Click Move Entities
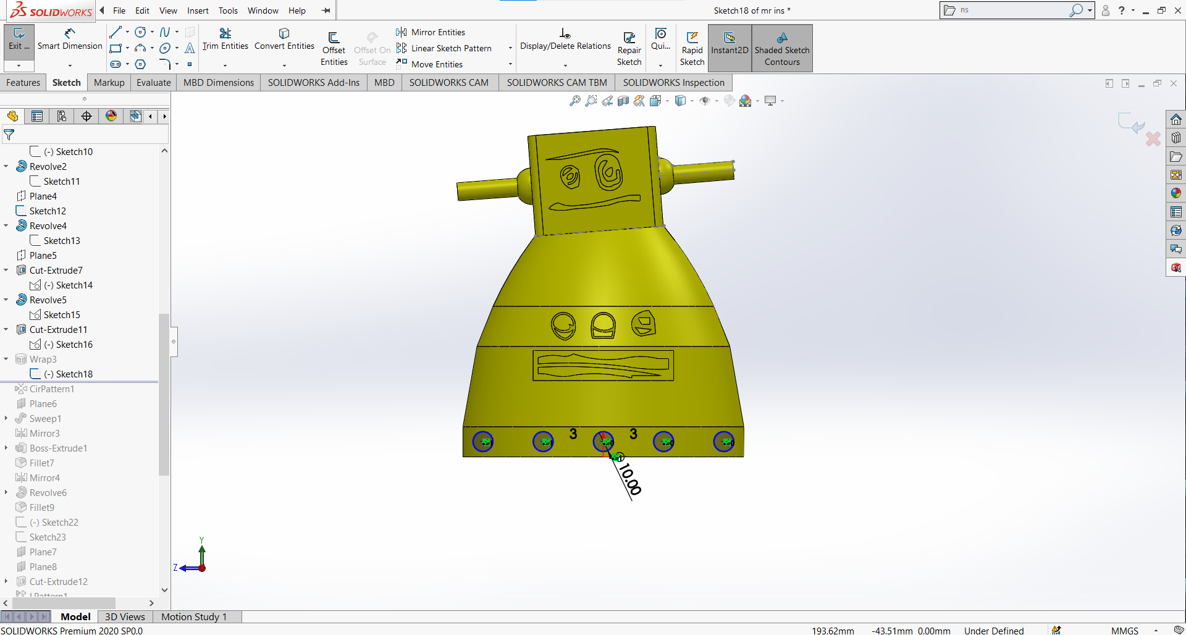 430,64
